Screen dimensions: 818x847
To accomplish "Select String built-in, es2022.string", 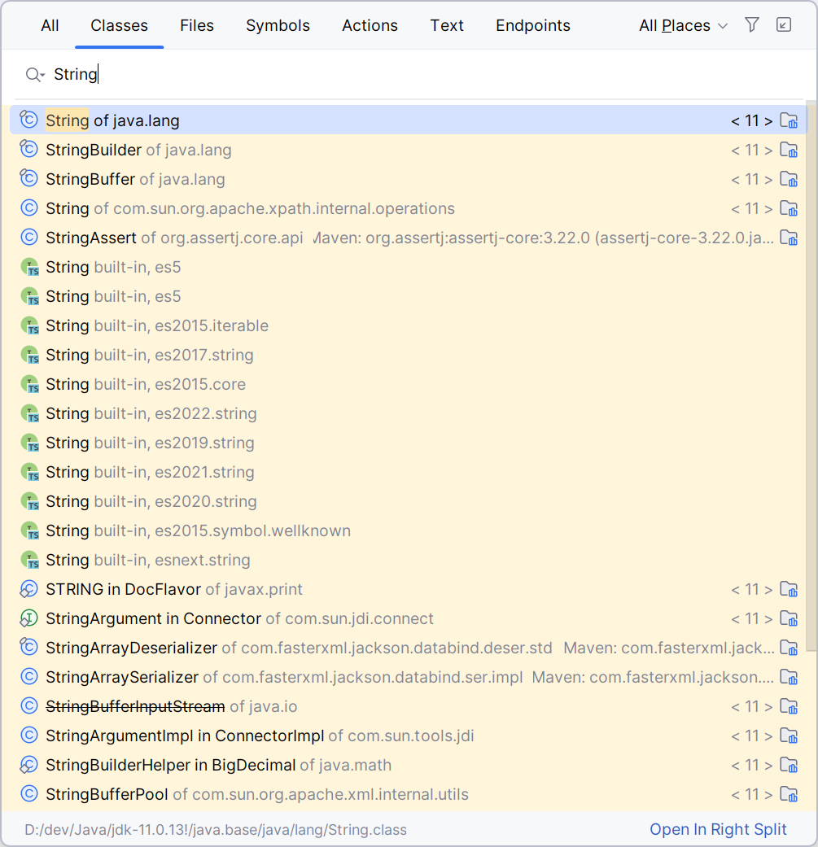I will [409, 413].
